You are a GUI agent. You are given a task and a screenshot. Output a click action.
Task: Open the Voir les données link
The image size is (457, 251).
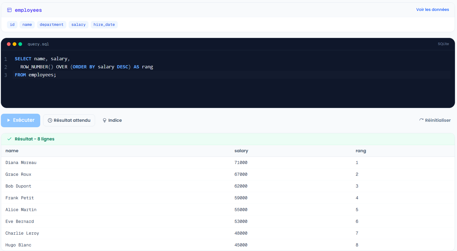coord(433,9)
